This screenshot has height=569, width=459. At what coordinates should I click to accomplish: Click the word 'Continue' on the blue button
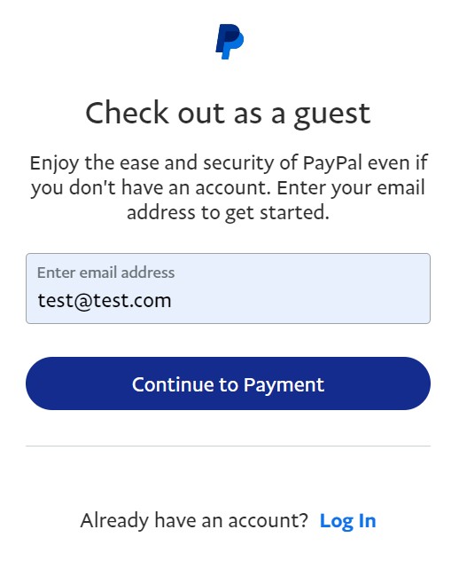(x=174, y=384)
